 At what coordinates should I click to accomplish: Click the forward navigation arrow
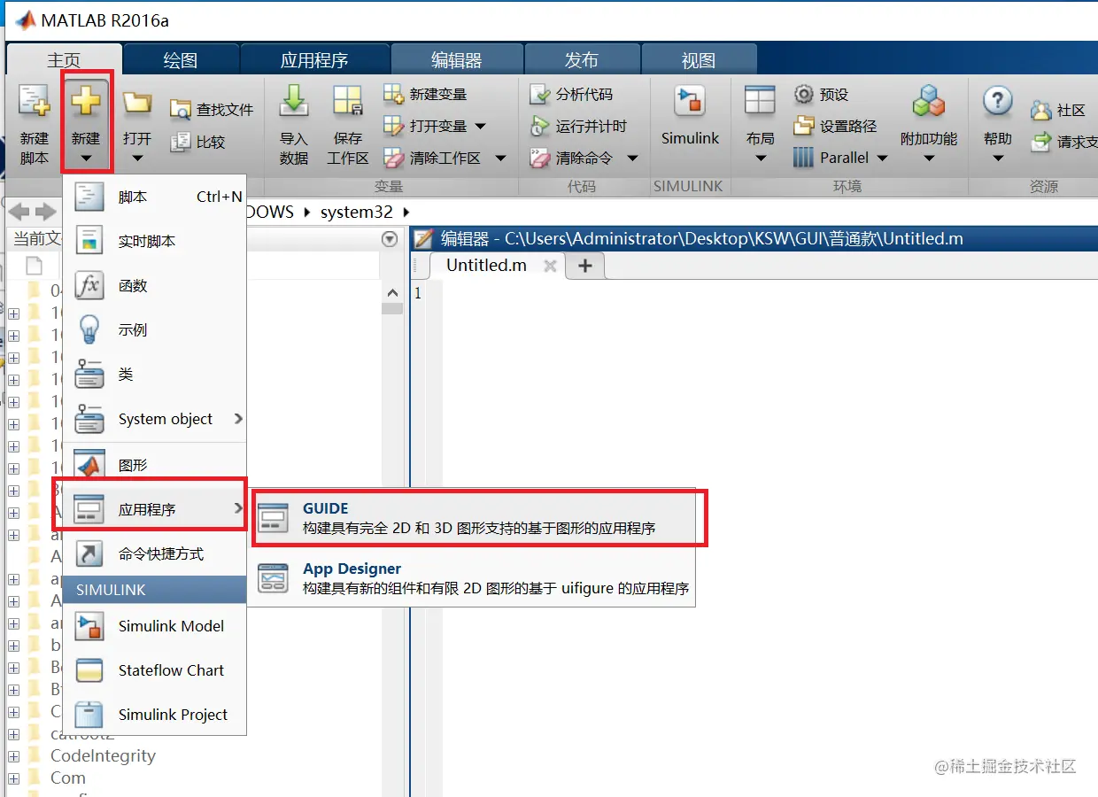46,212
